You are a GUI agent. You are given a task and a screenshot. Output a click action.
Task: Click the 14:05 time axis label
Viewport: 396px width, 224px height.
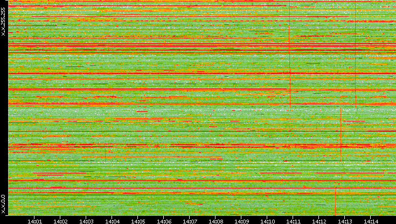[x=138, y=221]
